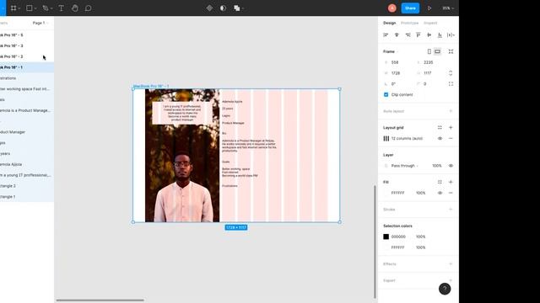Screen dimensions: 540x303
Task: Open the Page 1 dropdown
Action: (40, 23)
